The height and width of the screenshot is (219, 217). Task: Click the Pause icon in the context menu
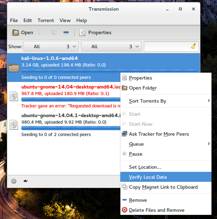pyautogui.click(x=124, y=154)
